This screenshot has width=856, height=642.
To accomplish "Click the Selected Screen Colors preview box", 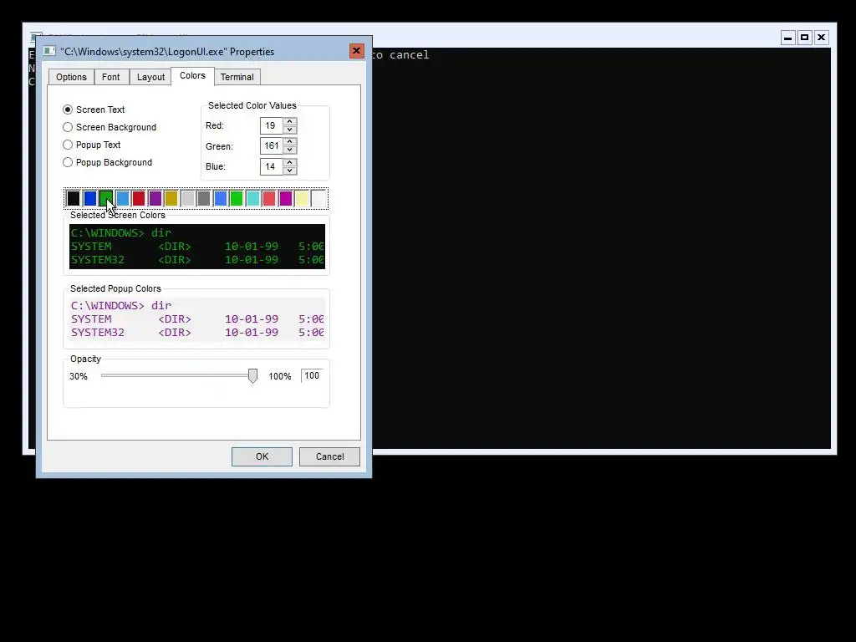I will tap(197, 247).
